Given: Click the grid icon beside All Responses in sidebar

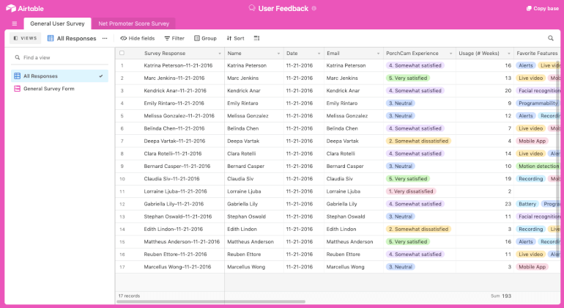Looking at the screenshot, I should point(17,76).
